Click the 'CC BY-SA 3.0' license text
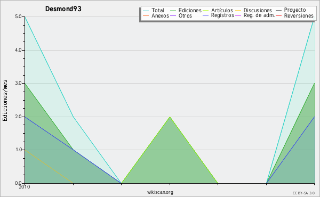The width and height of the screenshot is (320, 197). coord(303,193)
